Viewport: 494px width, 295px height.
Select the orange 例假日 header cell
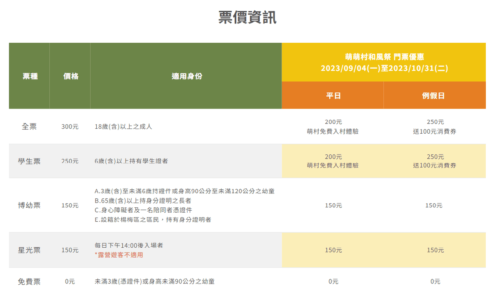point(434,95)
